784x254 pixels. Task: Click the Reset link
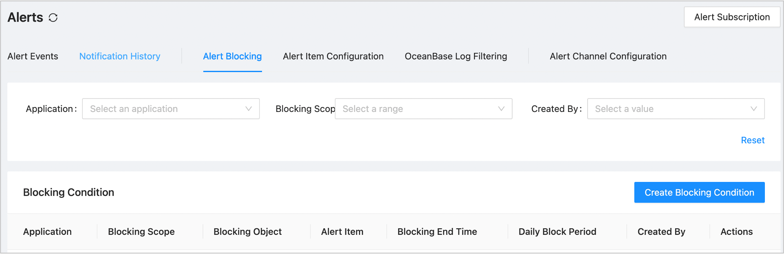click(x=753, y=140)
